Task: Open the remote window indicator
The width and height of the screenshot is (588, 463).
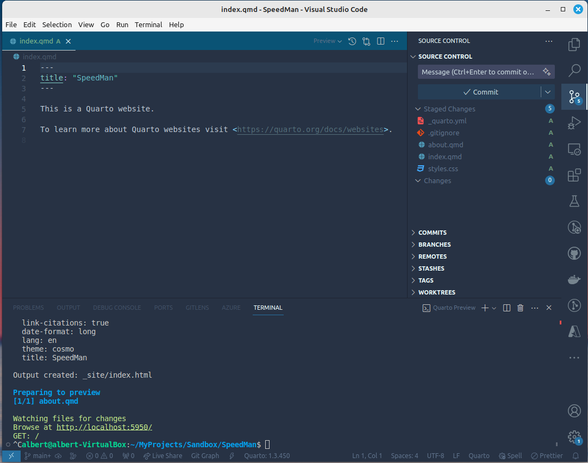Action: [11, 456]
